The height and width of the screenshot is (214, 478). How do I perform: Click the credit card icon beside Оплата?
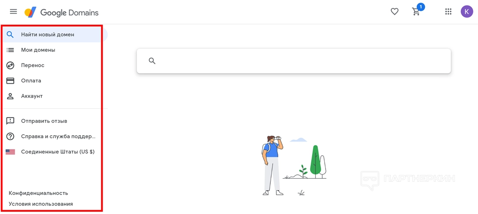coord(10,81)
